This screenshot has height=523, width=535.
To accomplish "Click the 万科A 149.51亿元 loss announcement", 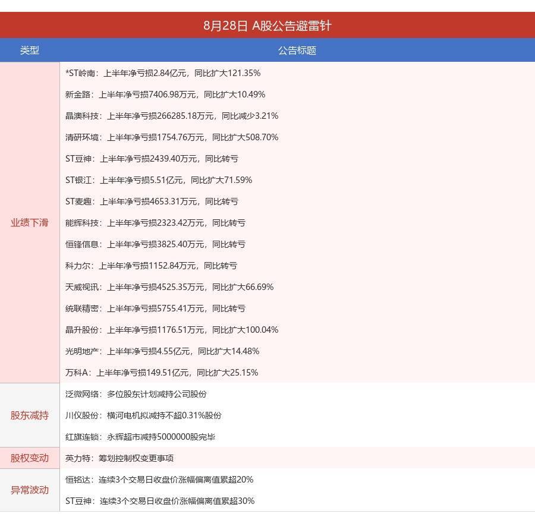I will 161,373.
